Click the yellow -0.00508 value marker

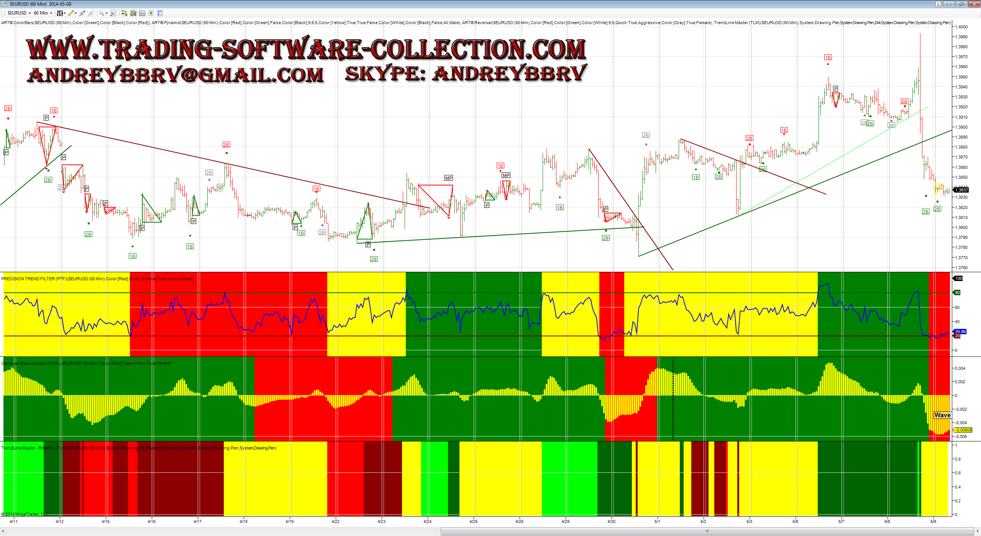coord(964,430)
